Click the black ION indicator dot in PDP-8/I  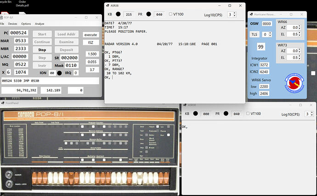pos(59,73)
